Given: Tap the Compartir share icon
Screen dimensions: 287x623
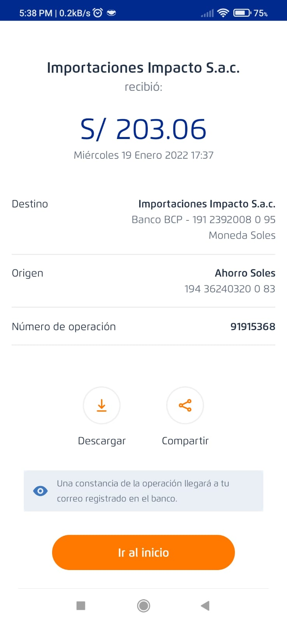Looking at the screenshot, I should (x=185, y=405).
